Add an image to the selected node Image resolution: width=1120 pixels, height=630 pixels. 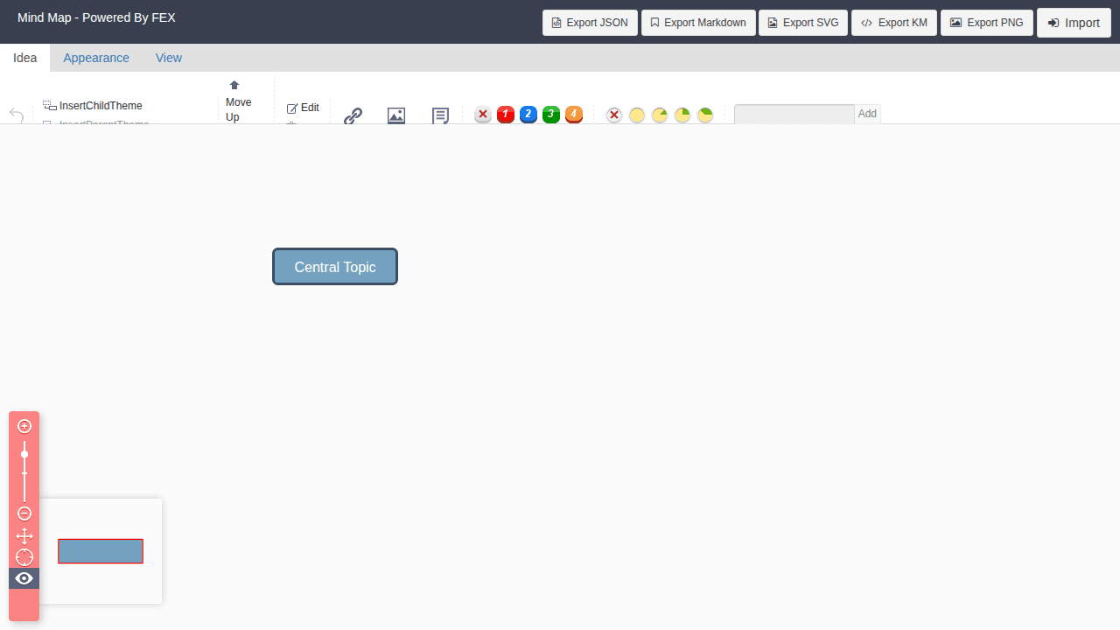coord(396,115)
